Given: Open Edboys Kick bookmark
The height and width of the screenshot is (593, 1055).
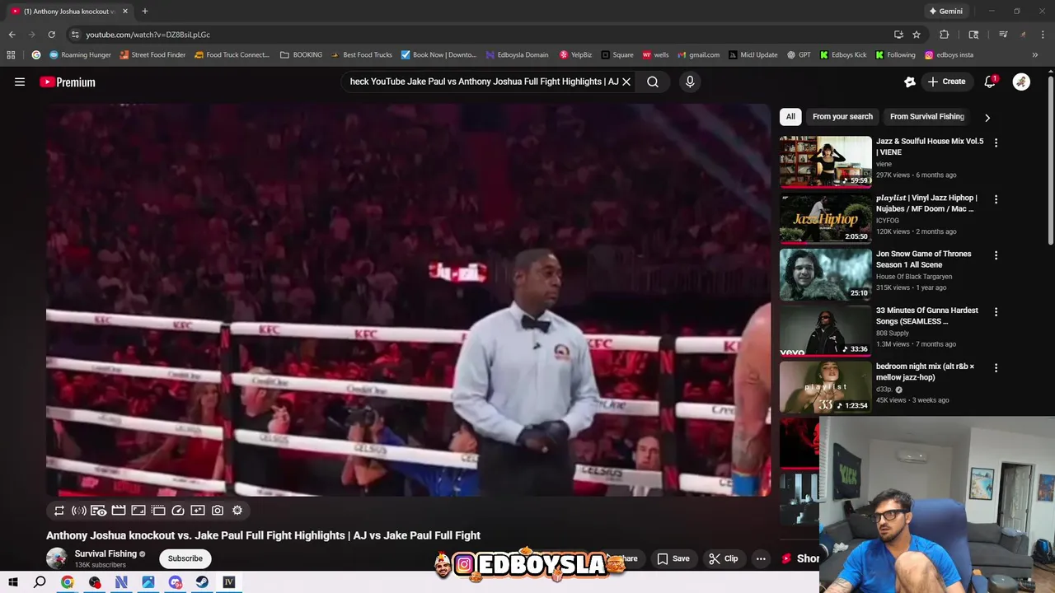Looking at the screenshot, I should (x=842, y=55).
